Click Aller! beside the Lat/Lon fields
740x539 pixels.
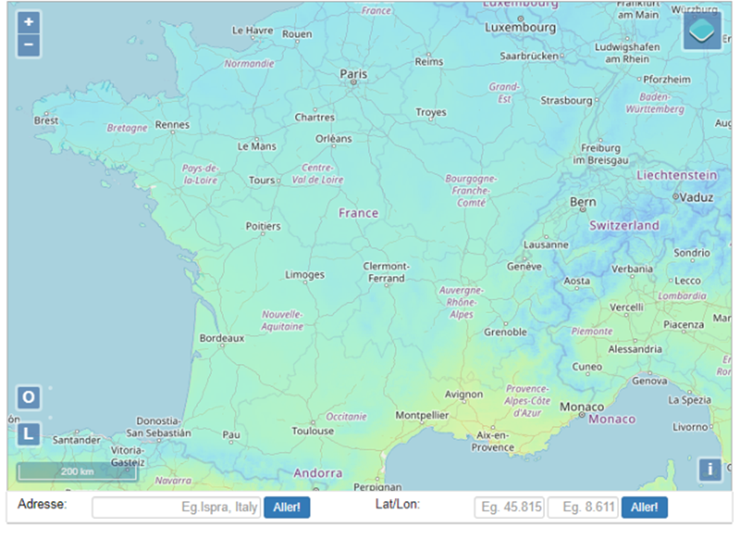(644, 508)
